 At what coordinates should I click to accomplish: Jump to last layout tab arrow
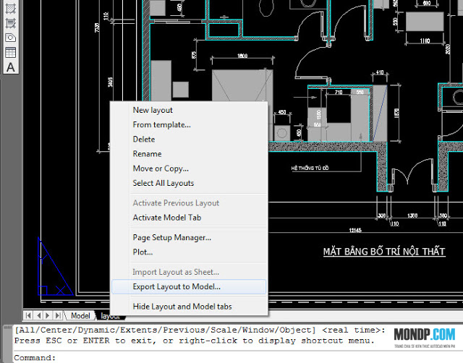tap(58, 315)
